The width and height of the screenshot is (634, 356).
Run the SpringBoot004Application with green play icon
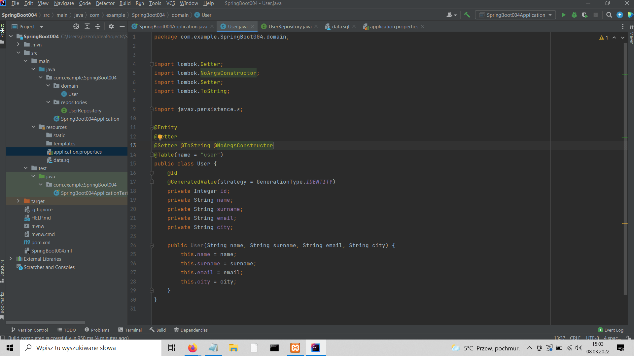pyautogui.click(x=564, y=15)
